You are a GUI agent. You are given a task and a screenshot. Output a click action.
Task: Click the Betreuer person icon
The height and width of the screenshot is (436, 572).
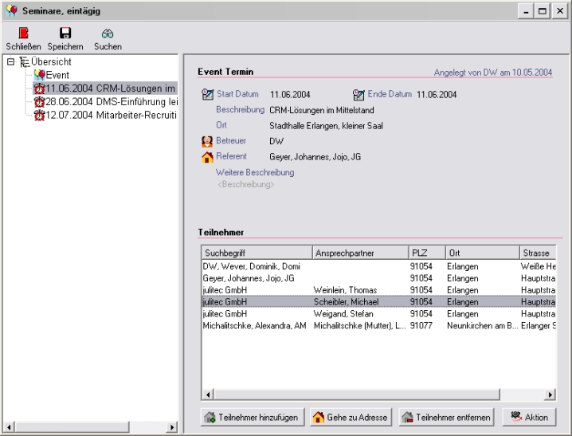(208, 141)
